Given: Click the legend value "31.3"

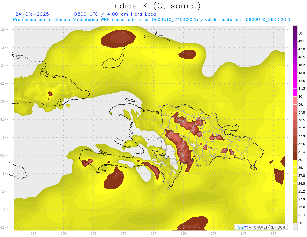Looking at the screenshot, I should (302, 152).
